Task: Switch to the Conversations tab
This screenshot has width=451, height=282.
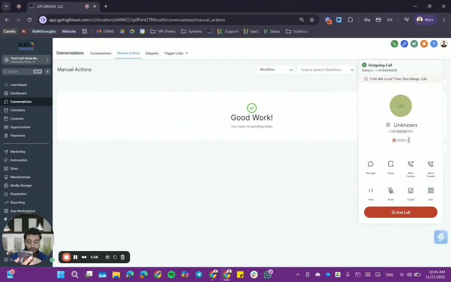Action: [x=100, y=53]
